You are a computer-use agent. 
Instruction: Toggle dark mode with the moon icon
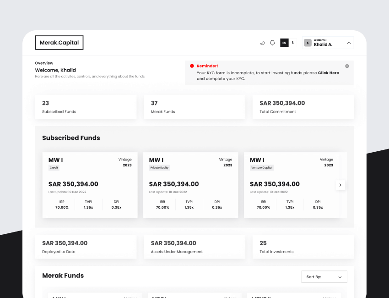(x=262, y=43)
